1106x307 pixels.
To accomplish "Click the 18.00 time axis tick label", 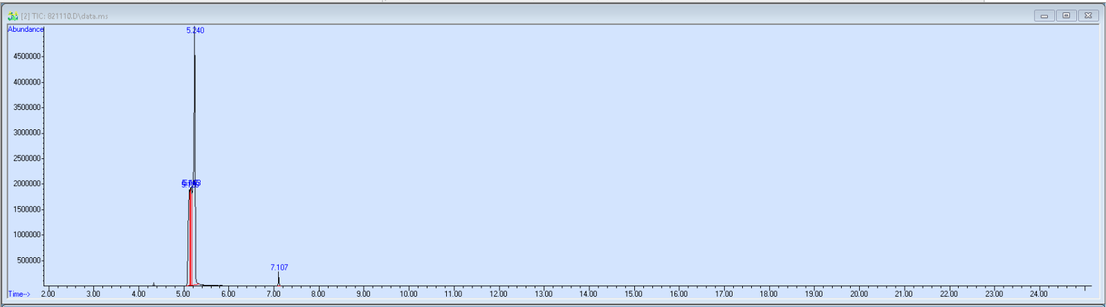I will (x=768, y=294).
